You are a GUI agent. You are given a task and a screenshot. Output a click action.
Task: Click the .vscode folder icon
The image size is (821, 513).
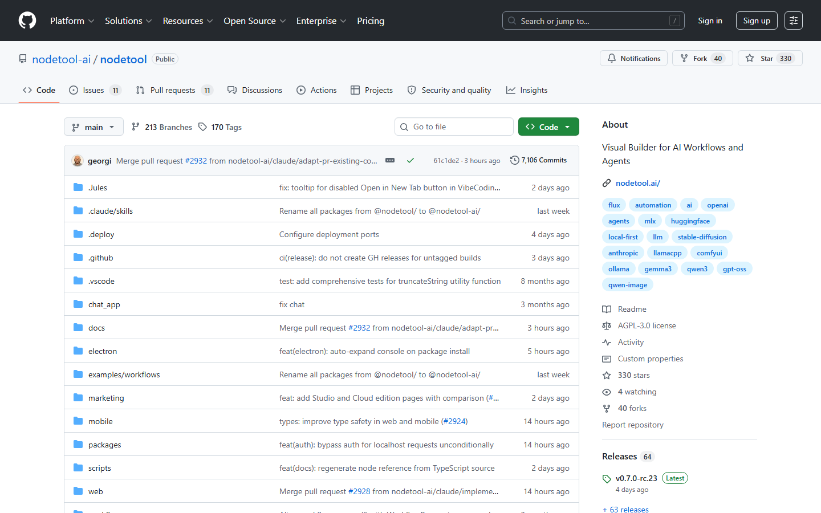78,281
